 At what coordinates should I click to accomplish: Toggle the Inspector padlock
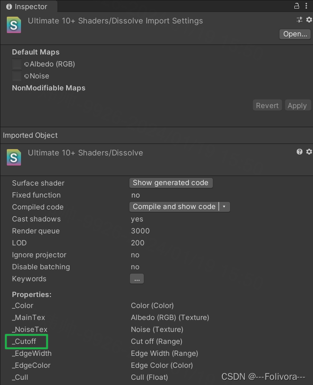click(296, 6)
